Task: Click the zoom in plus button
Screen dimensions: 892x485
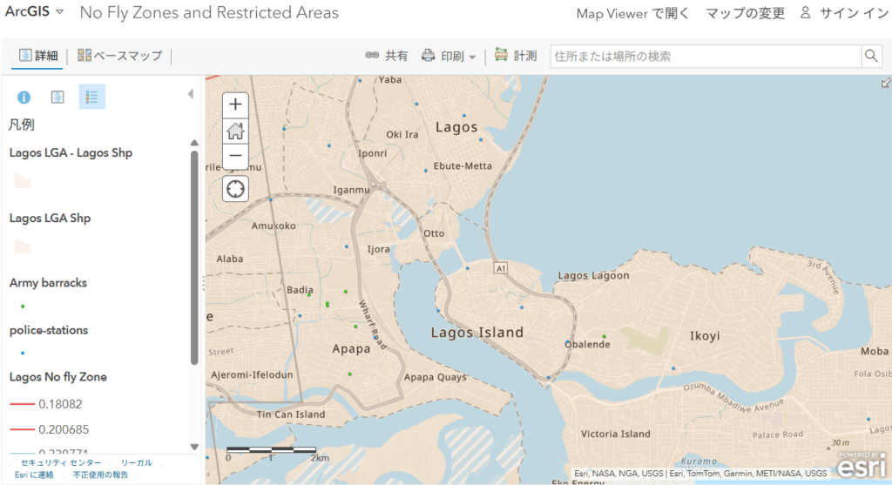Action: click(235, 104)
